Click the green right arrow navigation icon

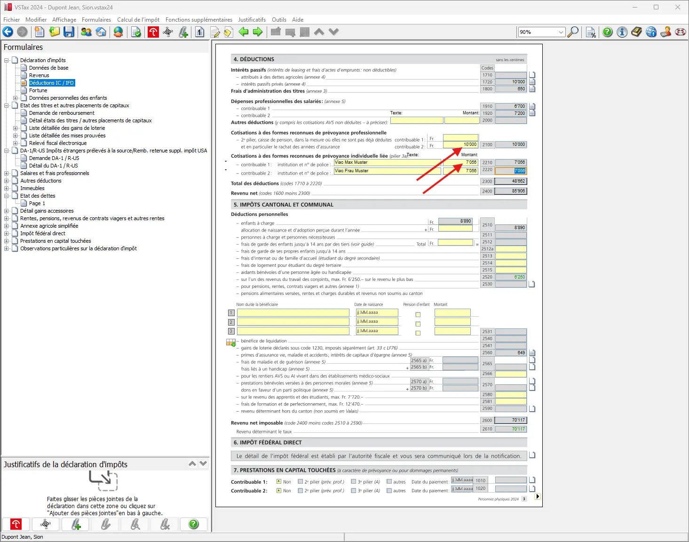(x=258, y=32)
